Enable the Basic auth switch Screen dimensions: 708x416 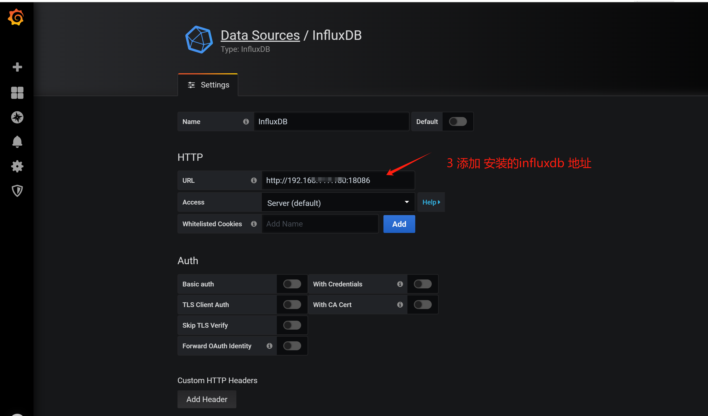(292, 284)
